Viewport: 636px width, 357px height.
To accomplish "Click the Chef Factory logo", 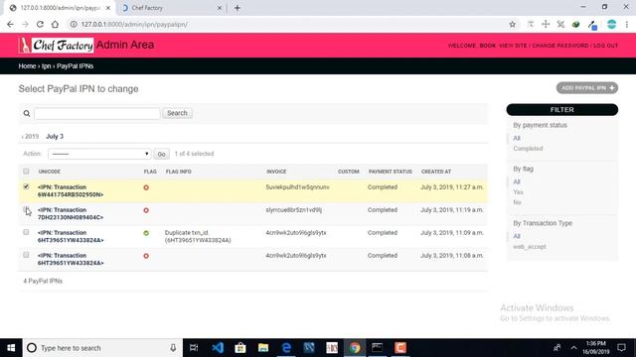I will pyautogui.click(x=56, y=45).
